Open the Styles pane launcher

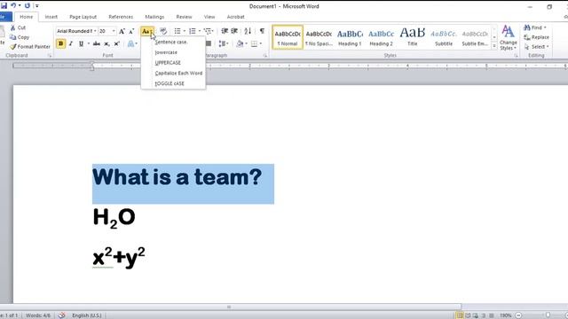[x=516, y=56]
